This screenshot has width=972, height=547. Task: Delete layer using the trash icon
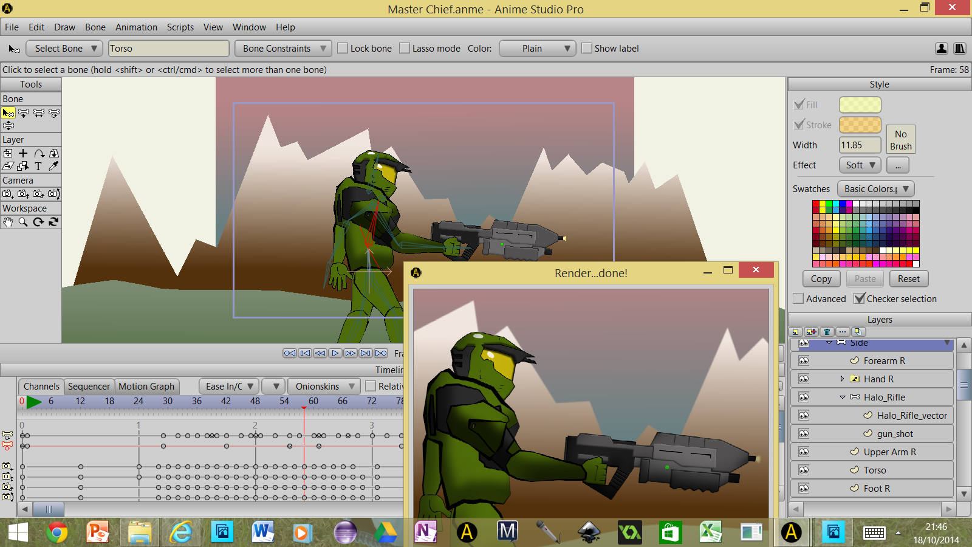click(x=827, y=332)
